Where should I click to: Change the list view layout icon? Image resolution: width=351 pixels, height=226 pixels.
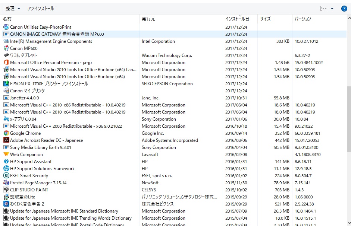(323, 9)
